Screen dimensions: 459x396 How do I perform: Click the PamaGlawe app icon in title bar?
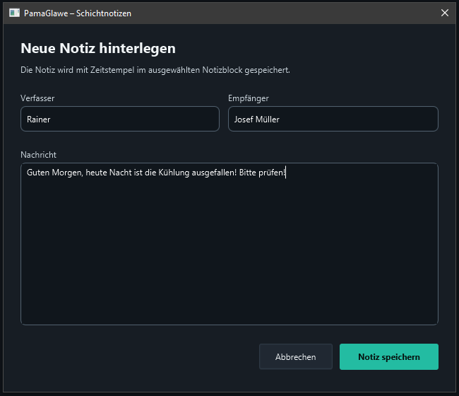14,13
